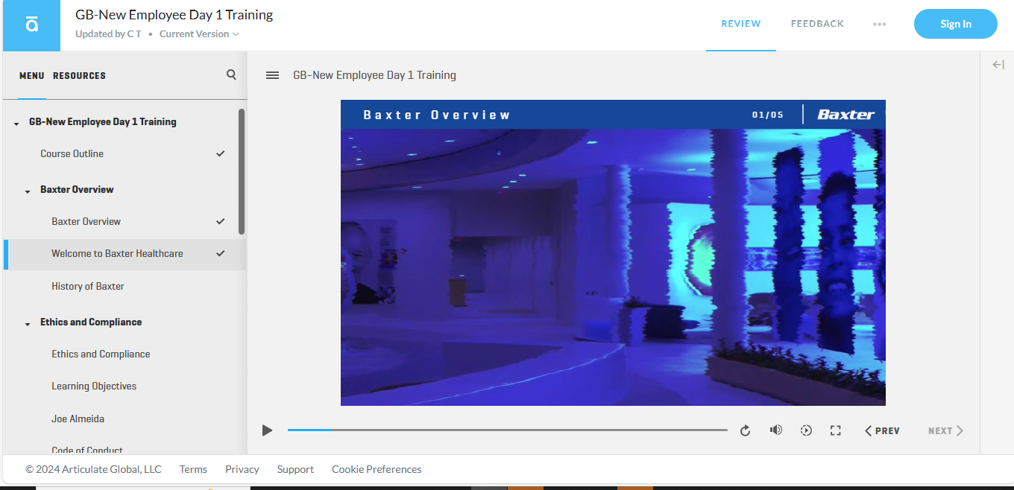This screenshot has height=490, width=1014.
Task: Open Cookie Preferences link
Action: (x=377, y=469)
